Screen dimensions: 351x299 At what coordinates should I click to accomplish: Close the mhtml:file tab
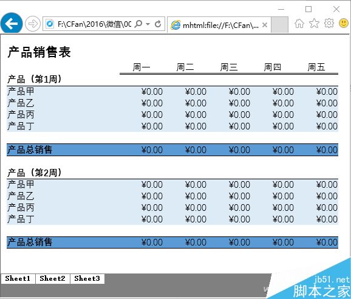click(x=265, y=25)
